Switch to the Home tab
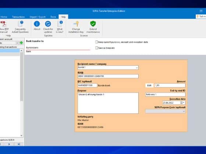The image size is (206, 154). tap(4, 17)
